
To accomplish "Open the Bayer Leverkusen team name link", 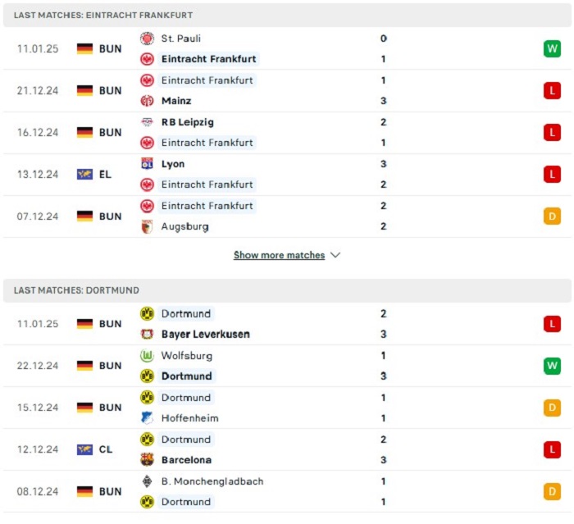I will pos(206,334).
